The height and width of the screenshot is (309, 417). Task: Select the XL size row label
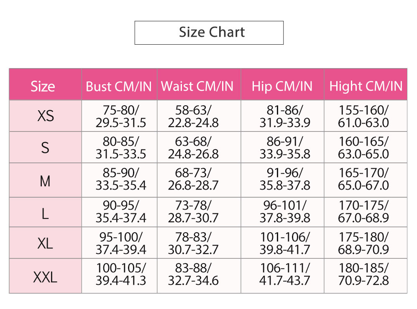tap(46, 243)
